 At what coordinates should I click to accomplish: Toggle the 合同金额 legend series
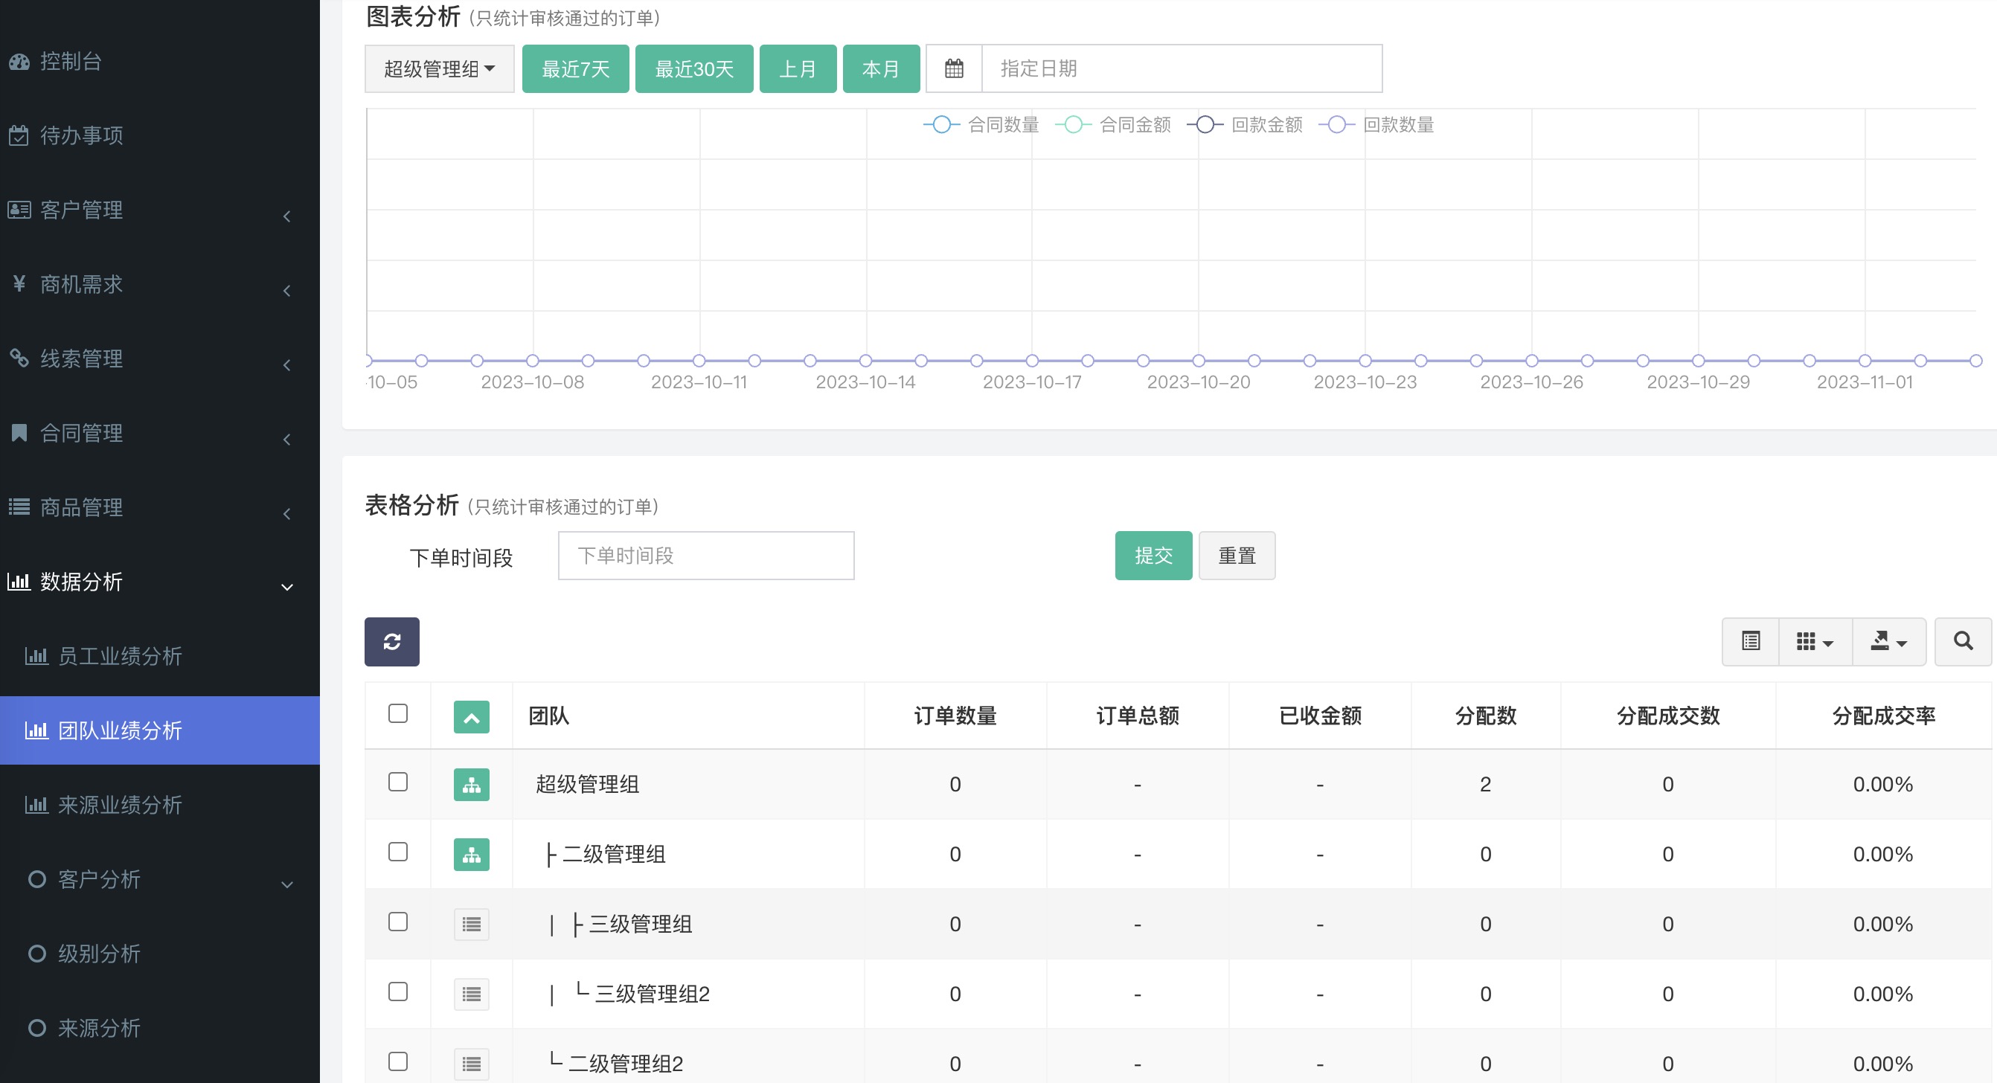1112,125
